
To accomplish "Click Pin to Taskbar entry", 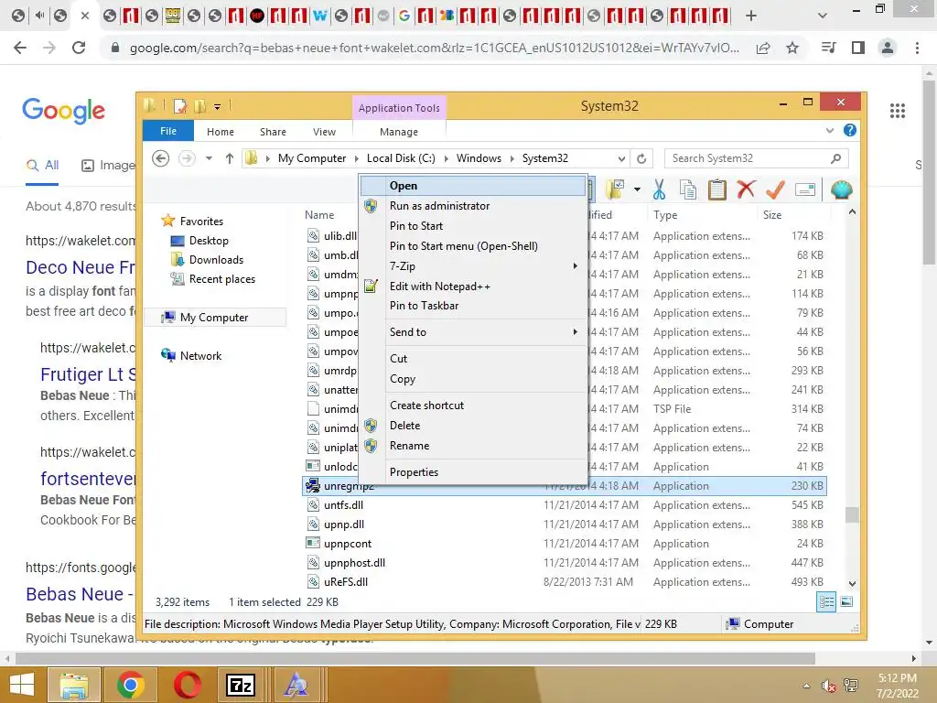I will [x=473, y=306].
